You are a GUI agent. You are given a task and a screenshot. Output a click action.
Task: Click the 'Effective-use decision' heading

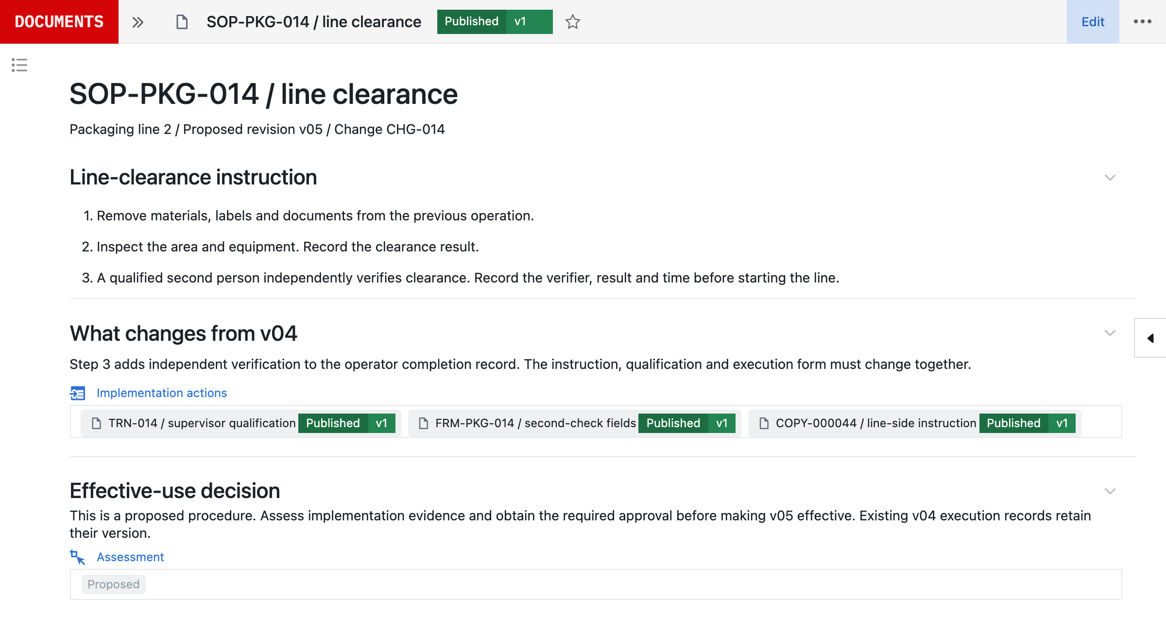(175, 491)
